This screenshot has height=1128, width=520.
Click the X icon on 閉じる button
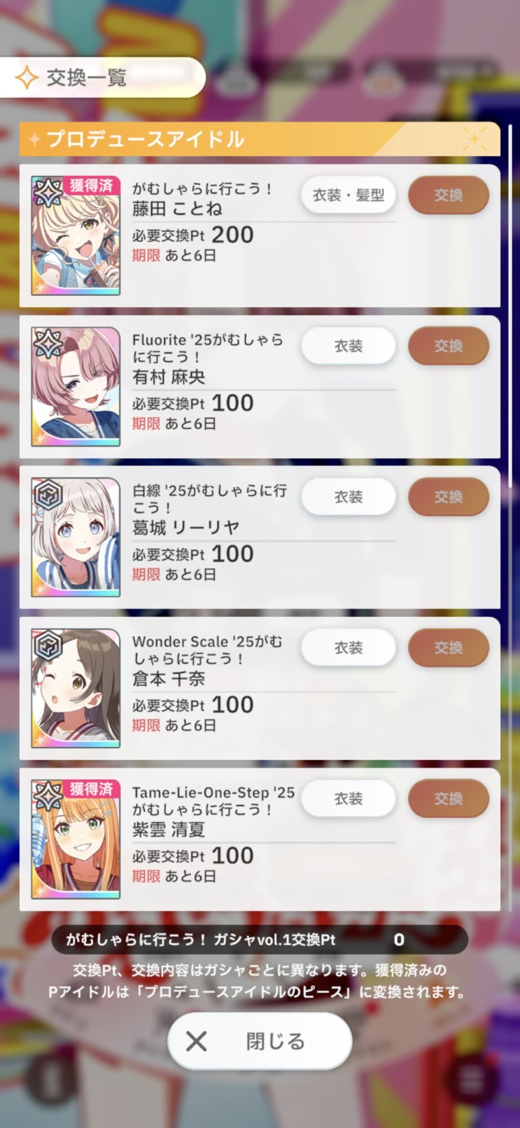(196, 1041)
